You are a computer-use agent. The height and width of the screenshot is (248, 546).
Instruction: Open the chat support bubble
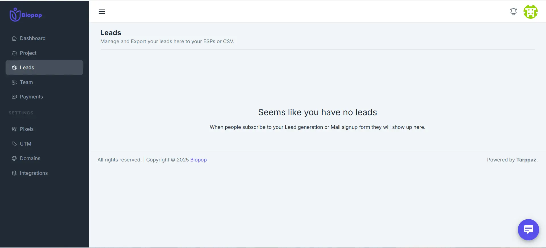coord(528,230)
